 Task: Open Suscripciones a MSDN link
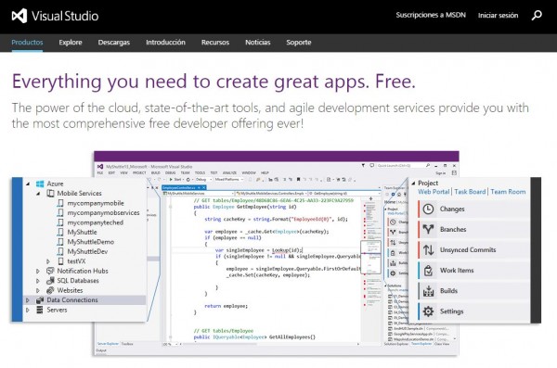pos(431,15)
